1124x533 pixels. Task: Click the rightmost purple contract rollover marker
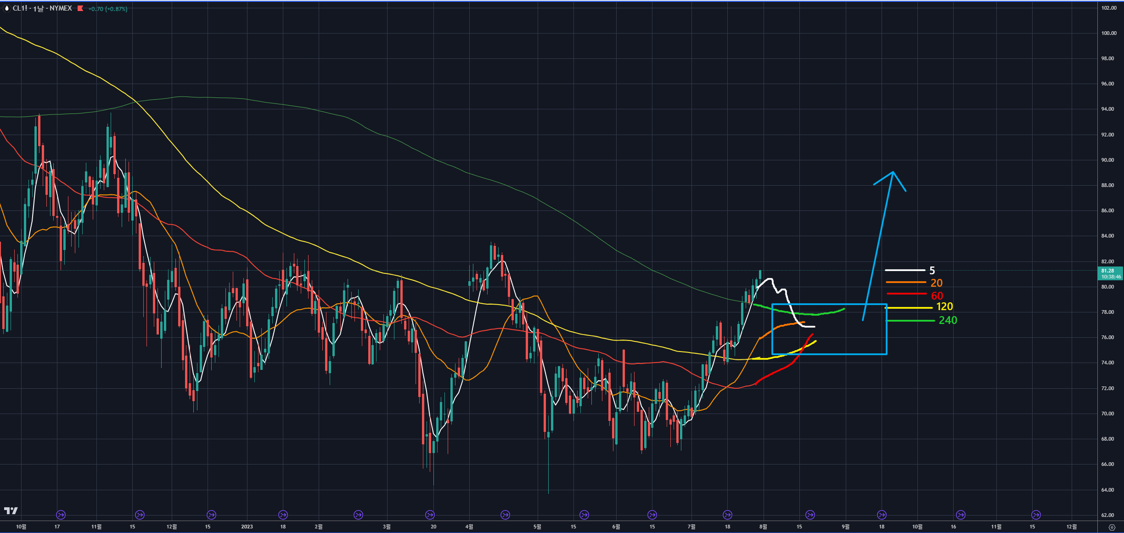1036,515
